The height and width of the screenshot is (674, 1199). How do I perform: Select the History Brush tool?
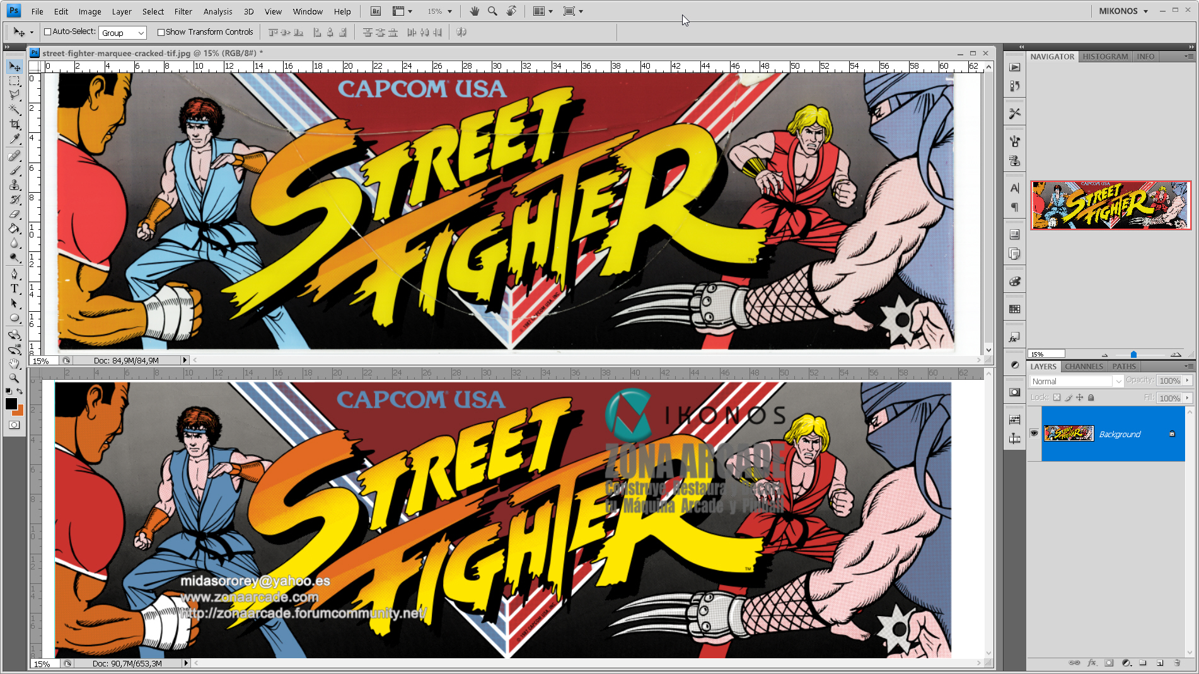point(14,200)
